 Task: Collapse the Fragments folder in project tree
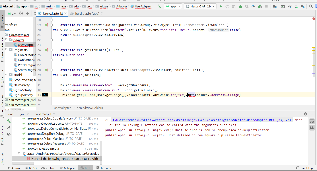[x=6, y=50]
